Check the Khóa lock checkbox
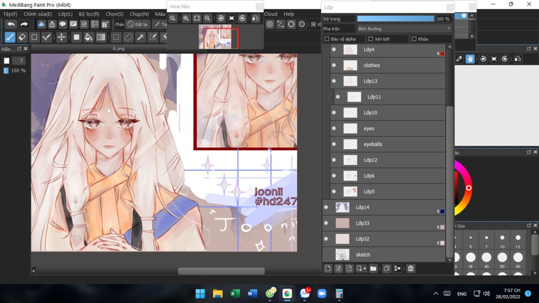 (x=414, y=39)
